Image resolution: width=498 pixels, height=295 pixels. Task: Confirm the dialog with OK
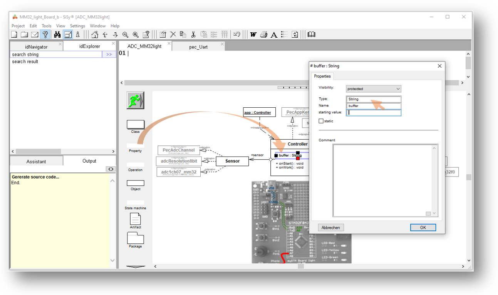pyautogui.click(x=423, y=228)
